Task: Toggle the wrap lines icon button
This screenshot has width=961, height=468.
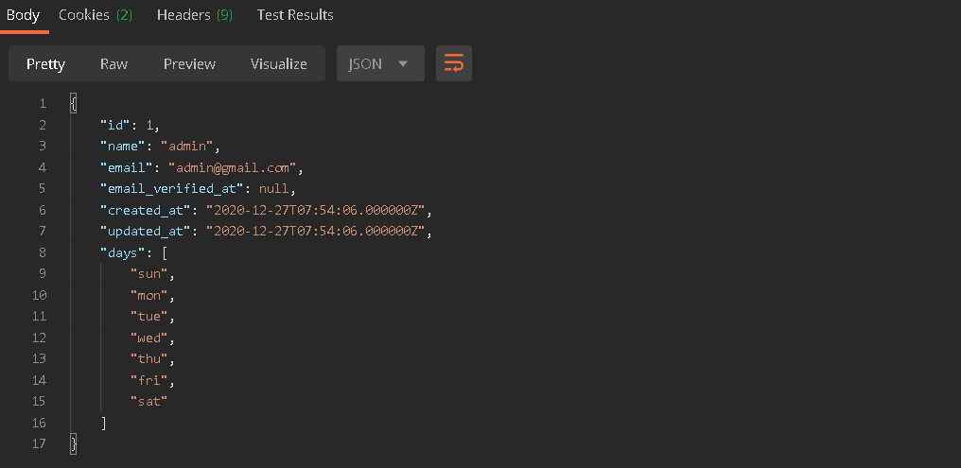Action: pyautogui.click(x=453, y=63)
